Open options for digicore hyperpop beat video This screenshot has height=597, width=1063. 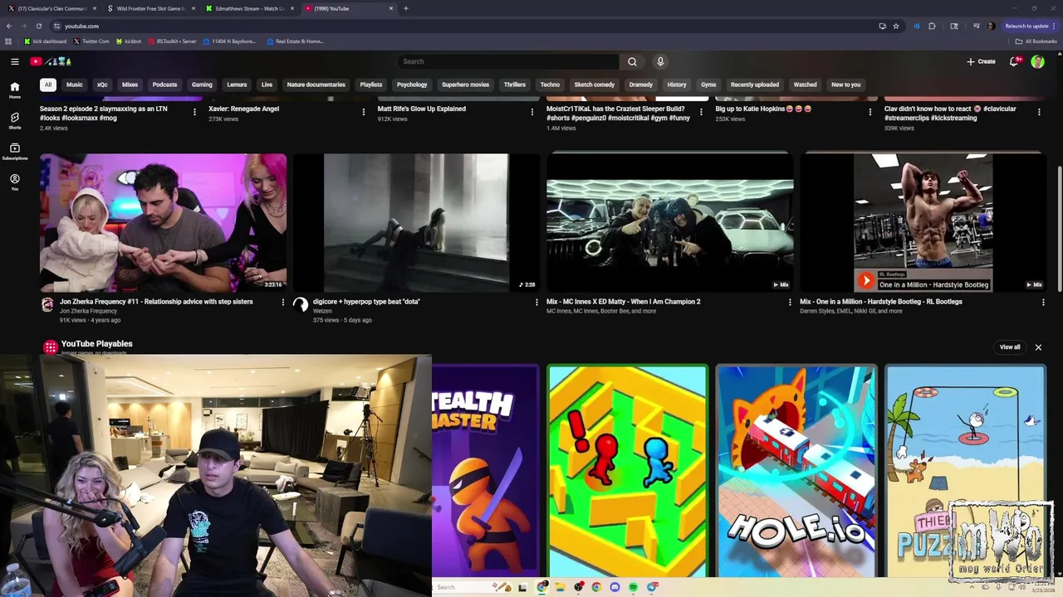pyautogui.click(x=536, y=303)
